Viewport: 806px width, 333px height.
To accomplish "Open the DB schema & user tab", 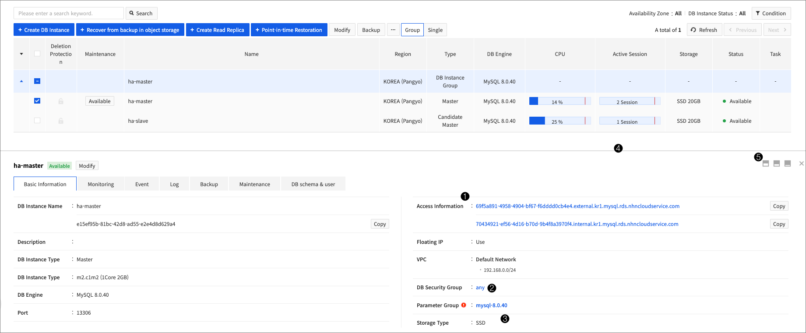I will [313, 184].
